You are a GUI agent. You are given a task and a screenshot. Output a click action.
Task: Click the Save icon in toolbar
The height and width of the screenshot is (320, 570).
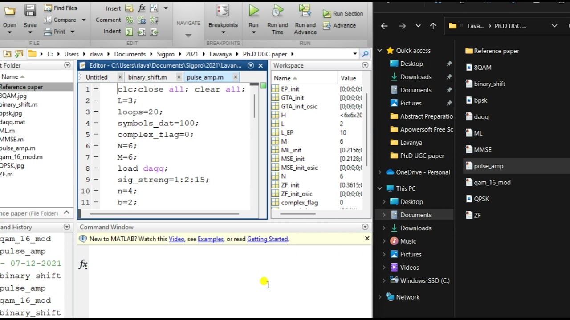[x=30, y=11]
